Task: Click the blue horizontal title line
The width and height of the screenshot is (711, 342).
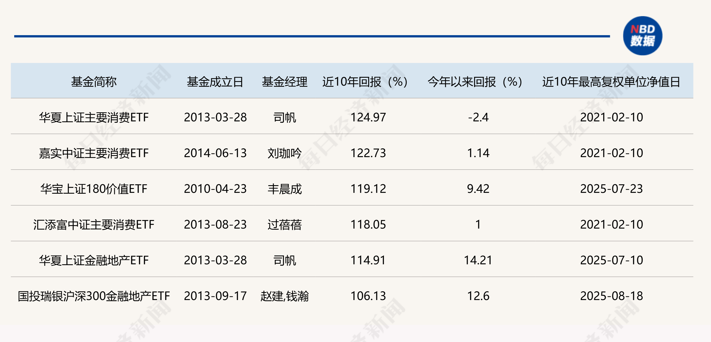Action: click(312, 36)
